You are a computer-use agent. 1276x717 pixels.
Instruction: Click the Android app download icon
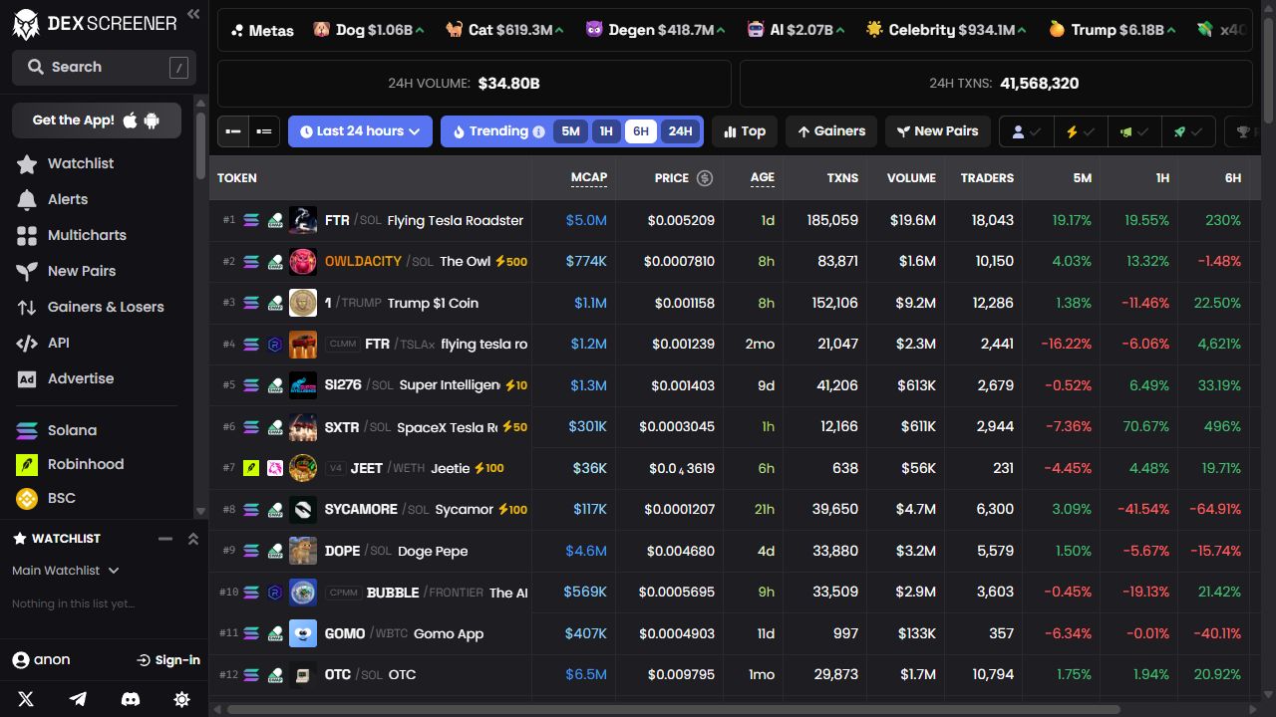coord(152,120)
